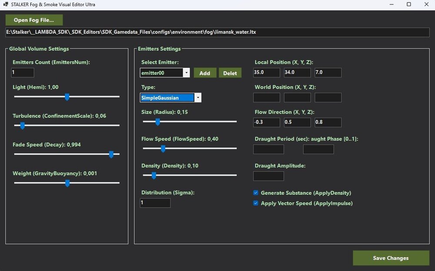
Task: Click the World Position X field
Action: pos(267,98)
